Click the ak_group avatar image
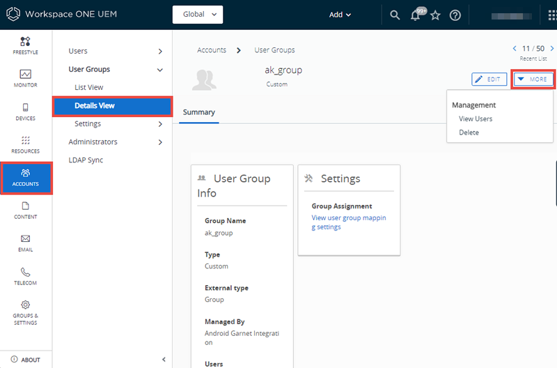Image resolution: width=557 pixels, height=368 pixels. (x=204, y=79)
